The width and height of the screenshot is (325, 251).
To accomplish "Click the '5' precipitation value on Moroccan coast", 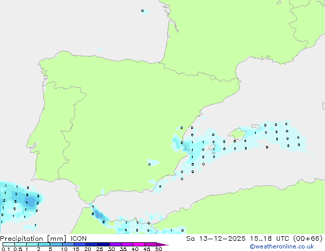I will click(104, 222).
